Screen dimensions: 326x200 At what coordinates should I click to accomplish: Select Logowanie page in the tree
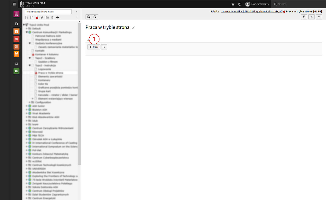44,69
